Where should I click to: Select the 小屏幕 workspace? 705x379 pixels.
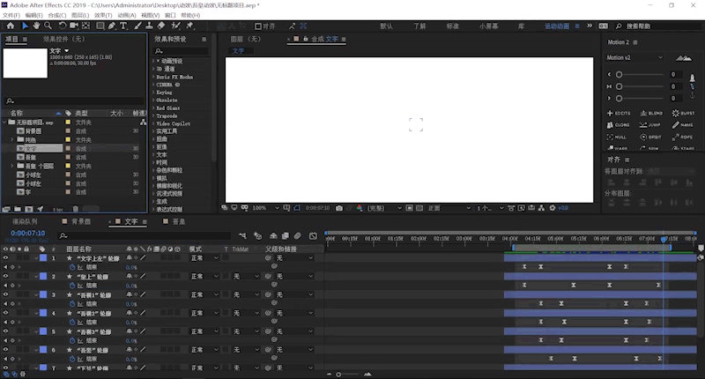[487, 26]
